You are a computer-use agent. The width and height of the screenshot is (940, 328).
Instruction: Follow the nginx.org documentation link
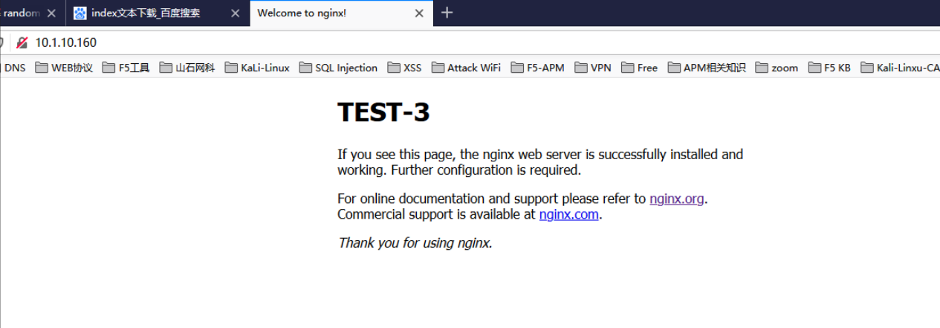pyautogui.click(x=676, y=199)
